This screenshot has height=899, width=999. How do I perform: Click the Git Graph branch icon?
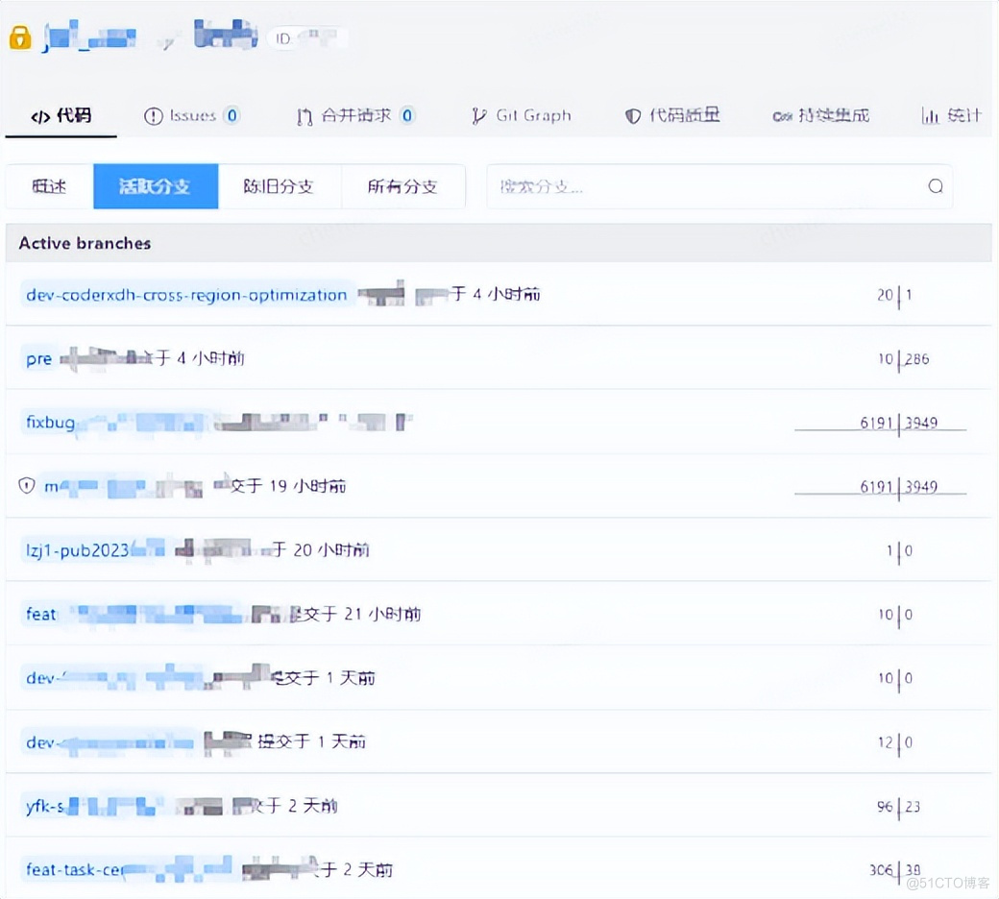click(478, 116)
